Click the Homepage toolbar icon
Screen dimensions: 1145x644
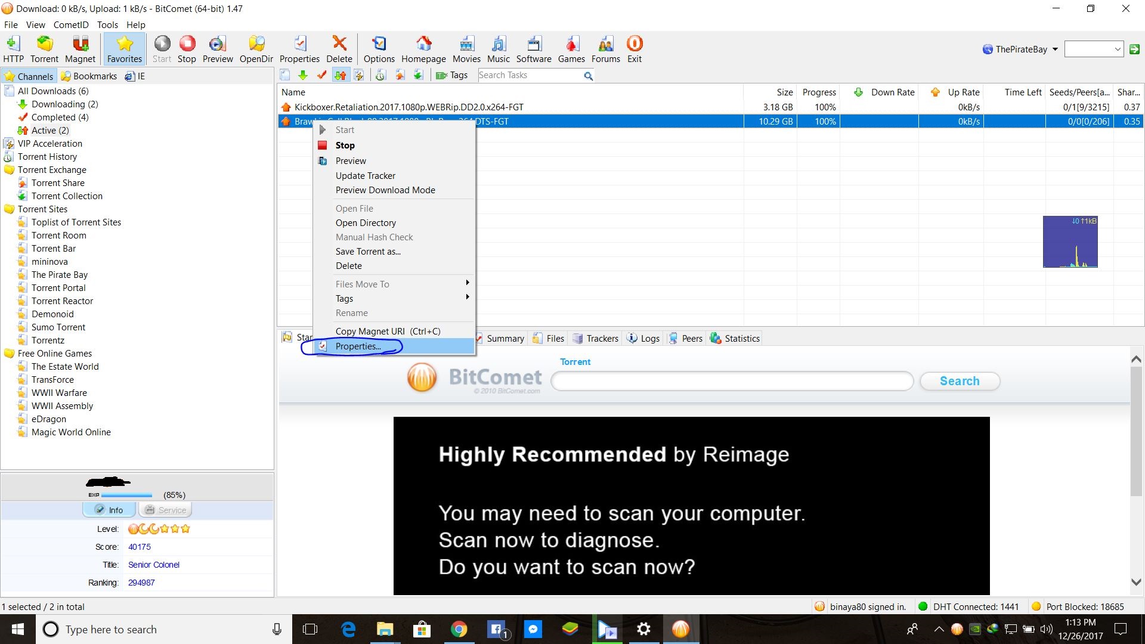pyautogui.click(x=423, y=49)
